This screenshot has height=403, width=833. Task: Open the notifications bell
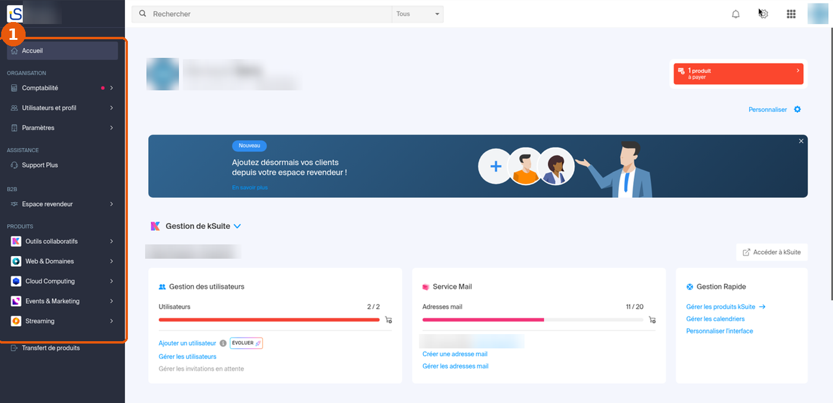(x=735, y=14)
